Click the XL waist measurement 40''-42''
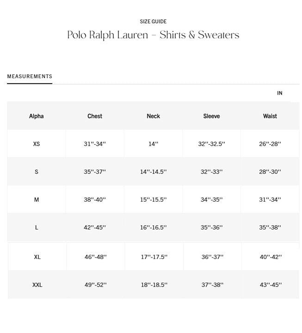Screen dimensions: 302x333 [271, 257]
